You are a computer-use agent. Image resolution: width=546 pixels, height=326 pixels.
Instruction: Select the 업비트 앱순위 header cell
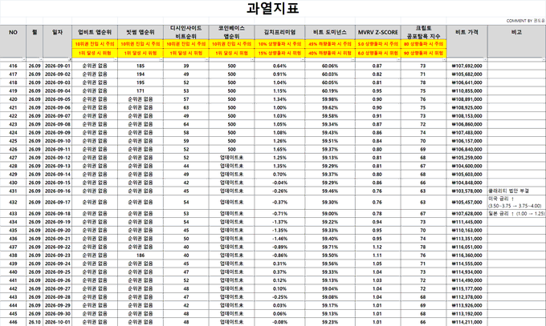95,32
